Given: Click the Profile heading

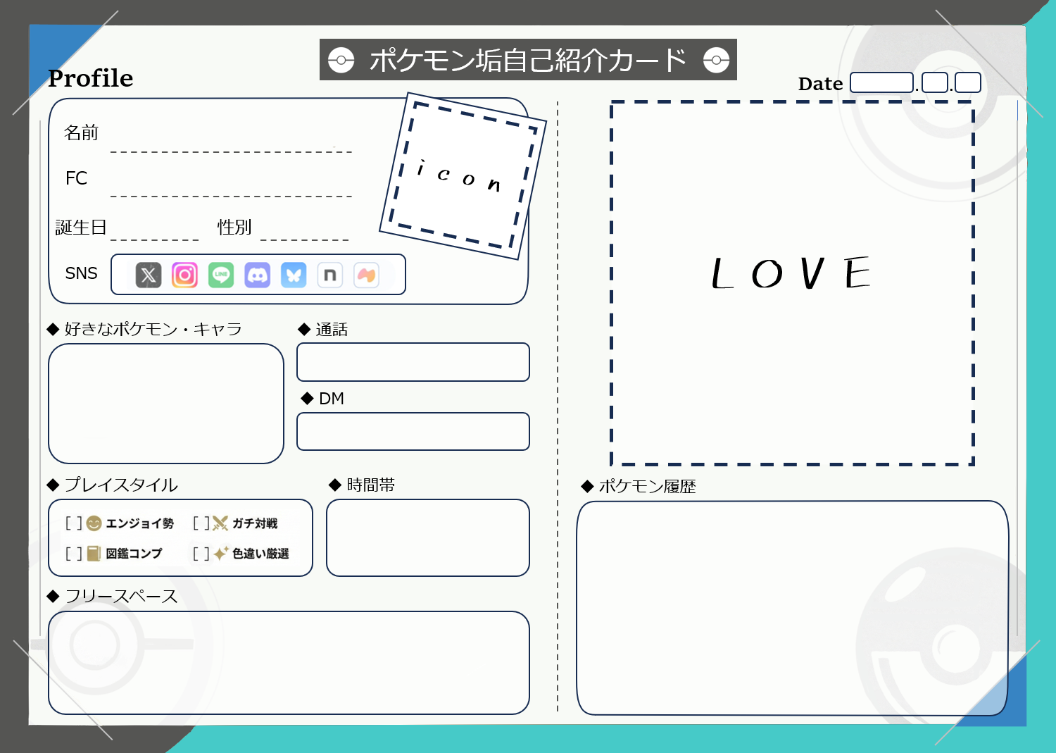Looking at the screenshot, I should click(x=90, y=78).
